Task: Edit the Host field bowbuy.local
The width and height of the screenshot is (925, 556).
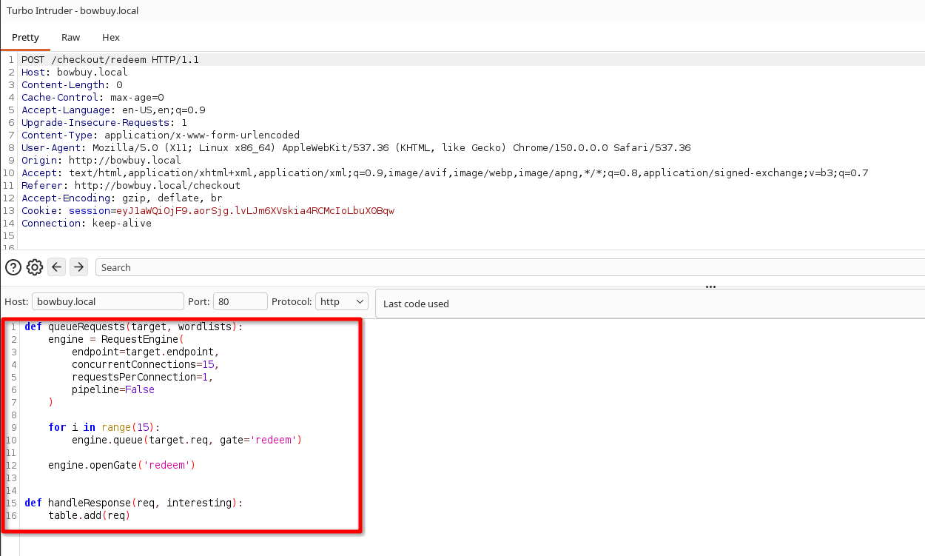Action: point(107,301)
